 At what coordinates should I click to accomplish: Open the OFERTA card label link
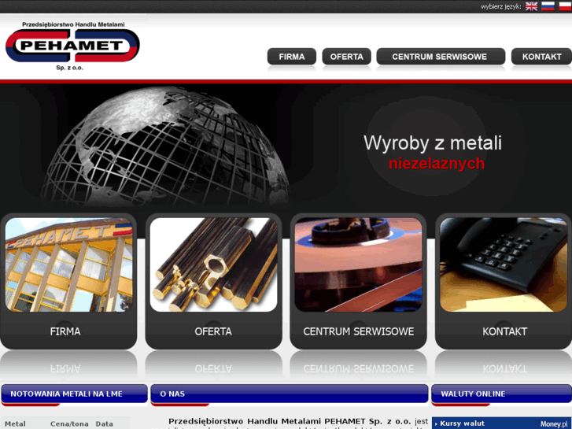(x=213, y=331)
